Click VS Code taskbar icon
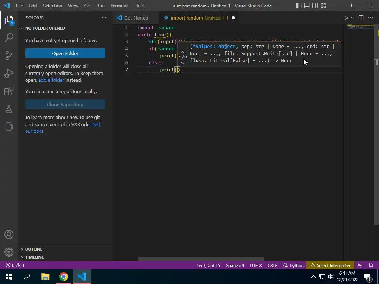This screenshot has height=284, width=379. click(x=82, y=277)
